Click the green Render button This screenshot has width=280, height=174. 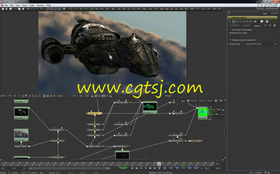click(123, 168)
